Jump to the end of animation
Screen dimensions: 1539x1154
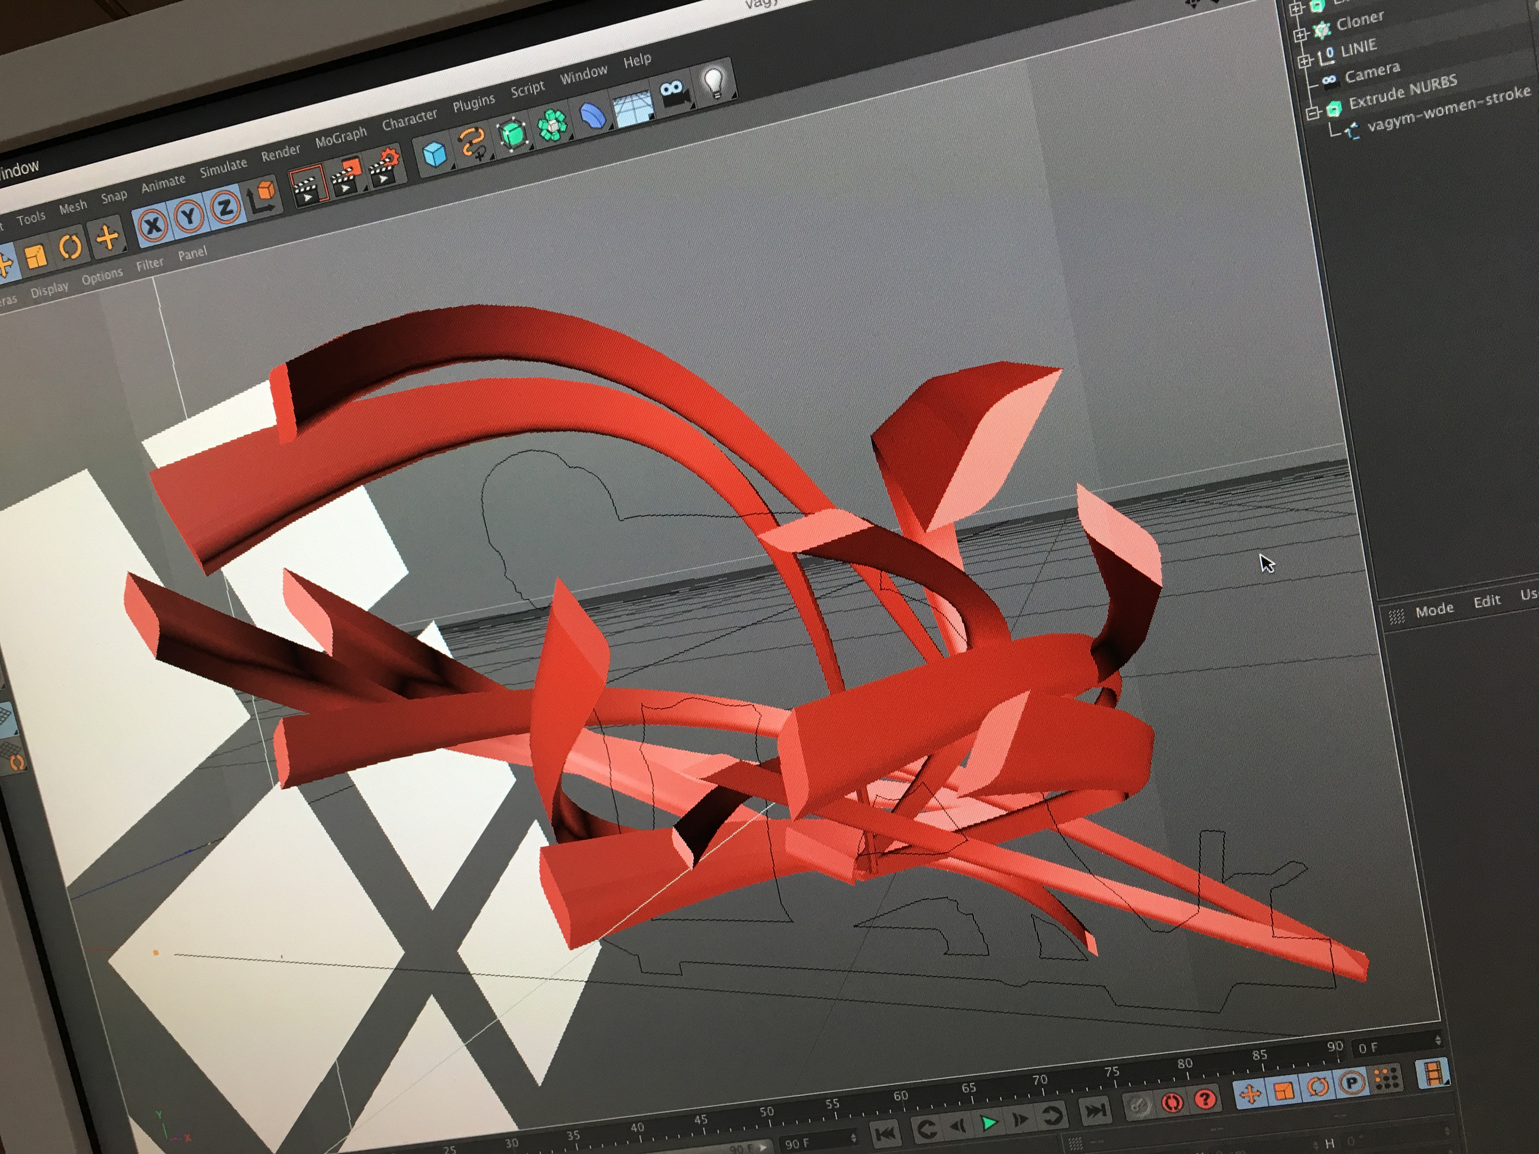[1096, 1111]
